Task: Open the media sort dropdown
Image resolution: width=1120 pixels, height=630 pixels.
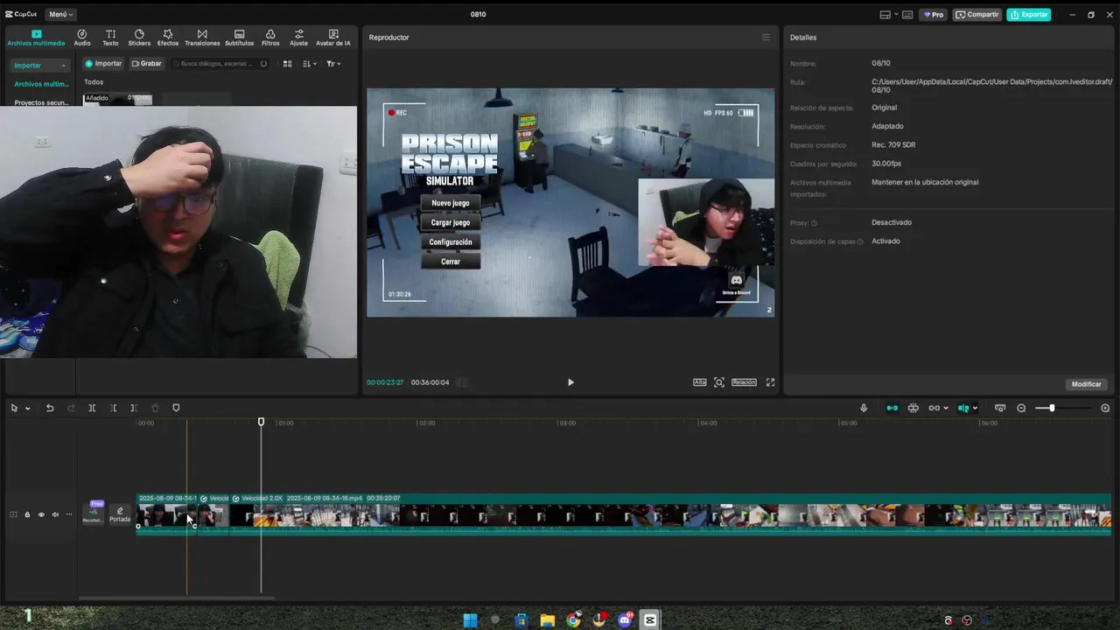Action: click(309, 64)
